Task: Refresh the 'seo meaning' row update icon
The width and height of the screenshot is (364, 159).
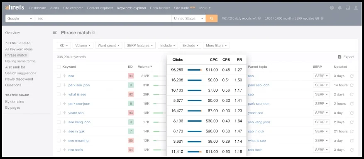Action: click(352, 141)
